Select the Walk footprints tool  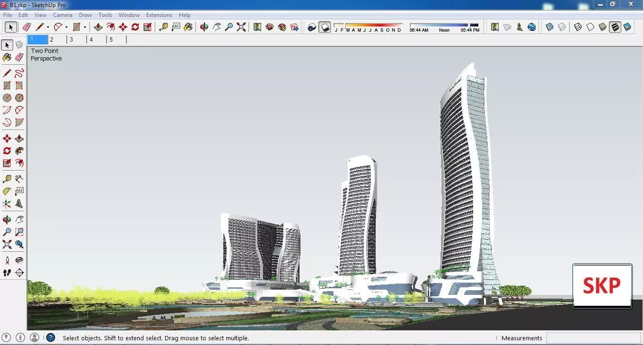[x=7, y=273]
